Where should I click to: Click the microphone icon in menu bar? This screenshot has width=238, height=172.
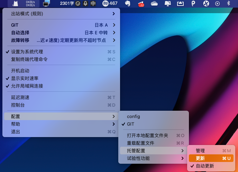pyautogui.click(x=85, y=3)
